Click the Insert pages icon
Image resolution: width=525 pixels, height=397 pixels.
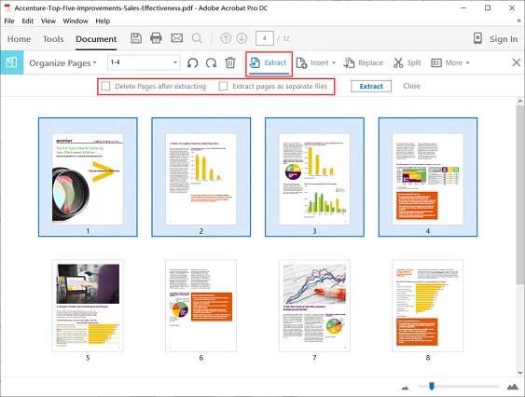tap(301, 63)
